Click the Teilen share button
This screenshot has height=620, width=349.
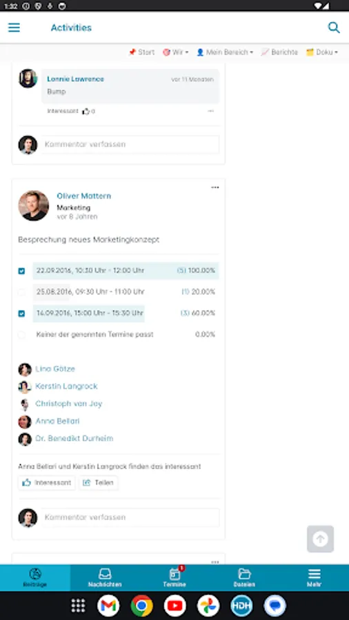pyautogui.click(x=98, y=483)
